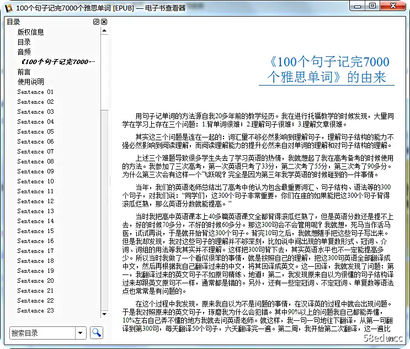Viewport: 410px width, 349px height.
Task: Go to Sentence 17
Action: [x=35, y=251]
